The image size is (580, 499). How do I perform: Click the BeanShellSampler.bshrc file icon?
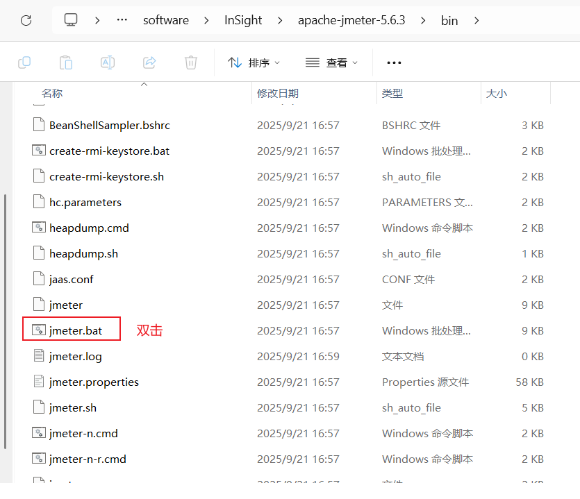click(x=39, y=125)
